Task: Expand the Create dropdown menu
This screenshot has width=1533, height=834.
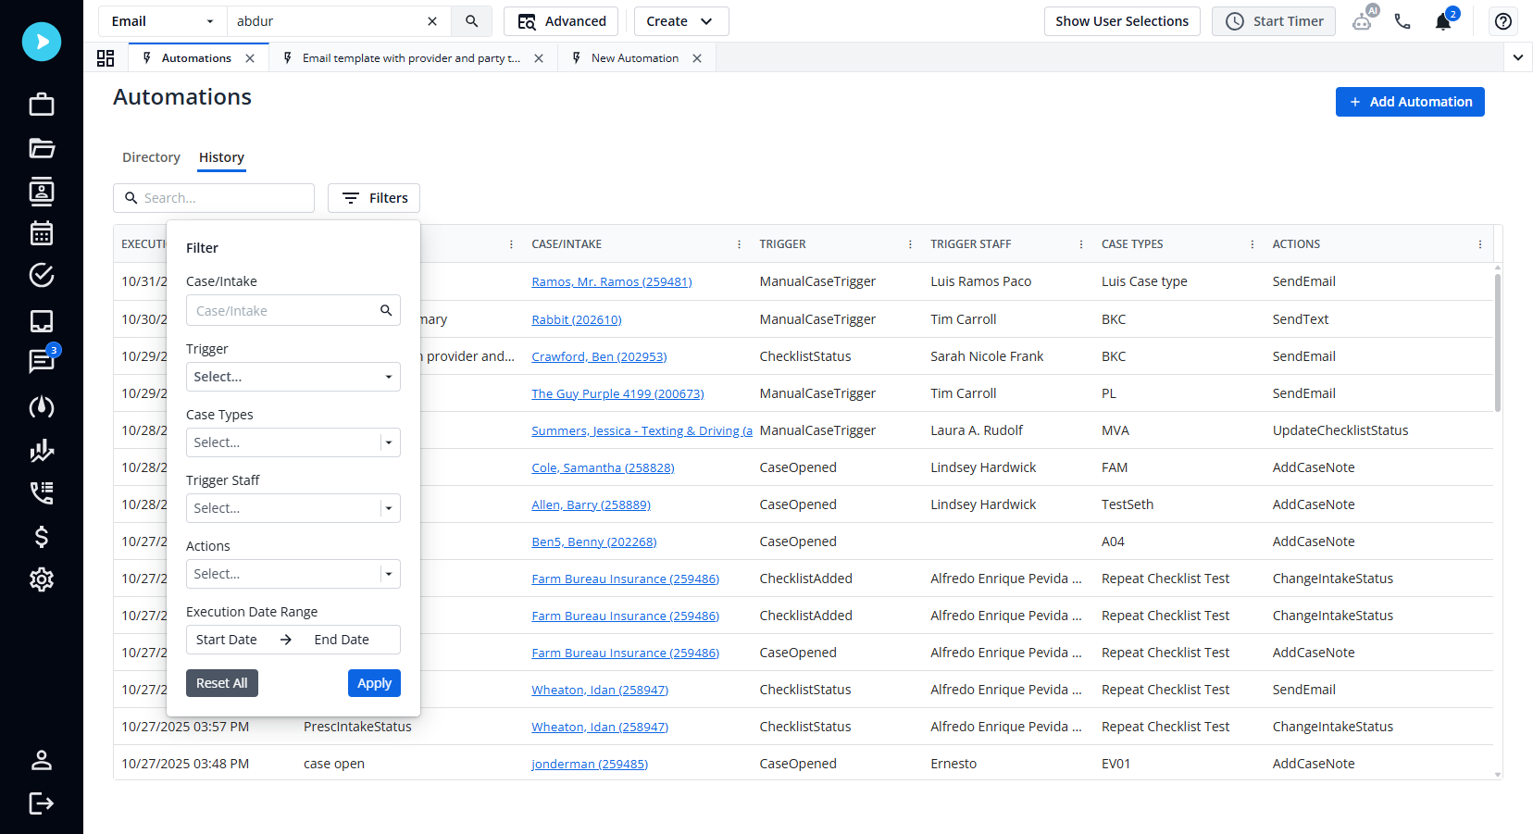Action: pos(681,20)
